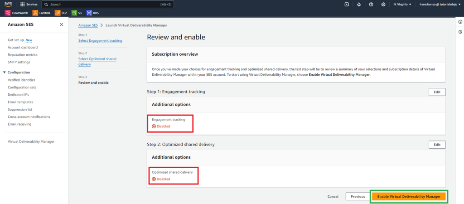Open the irene.bonso account dropdown
The height and width of the screenshot is (204, 464).
point(440,5)
